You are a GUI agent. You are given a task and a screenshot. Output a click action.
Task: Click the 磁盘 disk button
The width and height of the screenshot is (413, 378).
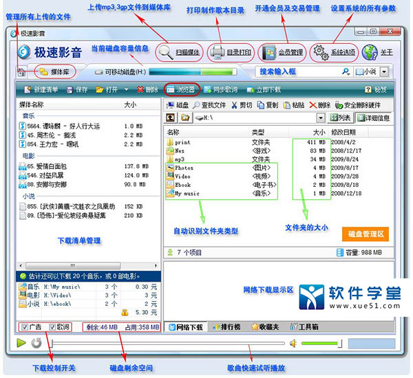point(178,105)
